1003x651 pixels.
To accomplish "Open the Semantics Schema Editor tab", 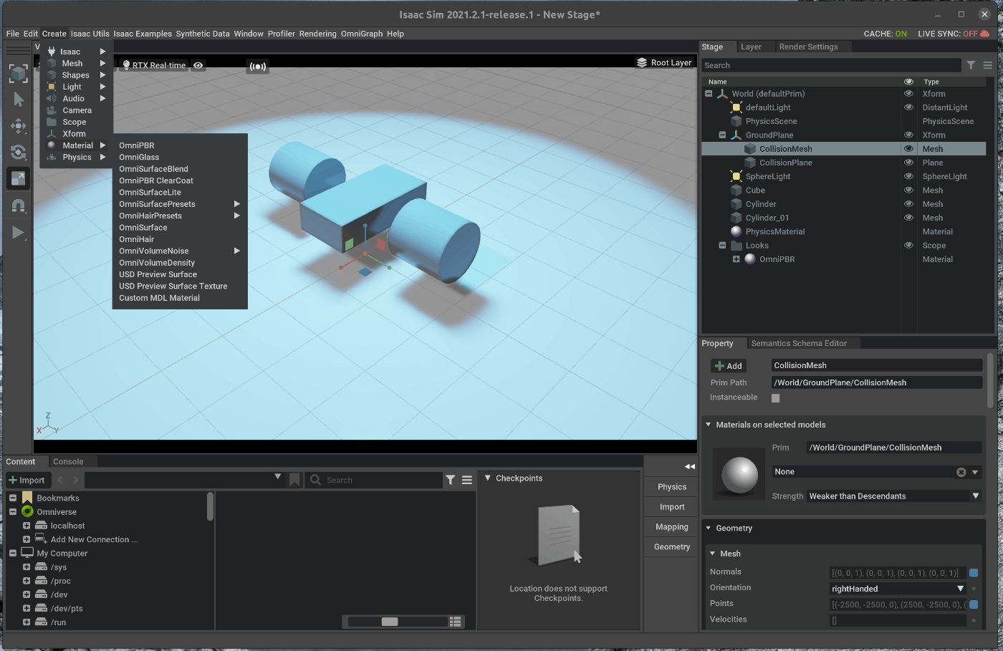I will 799,344.
